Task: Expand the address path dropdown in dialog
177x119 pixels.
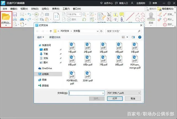Action: pos(98,31)
